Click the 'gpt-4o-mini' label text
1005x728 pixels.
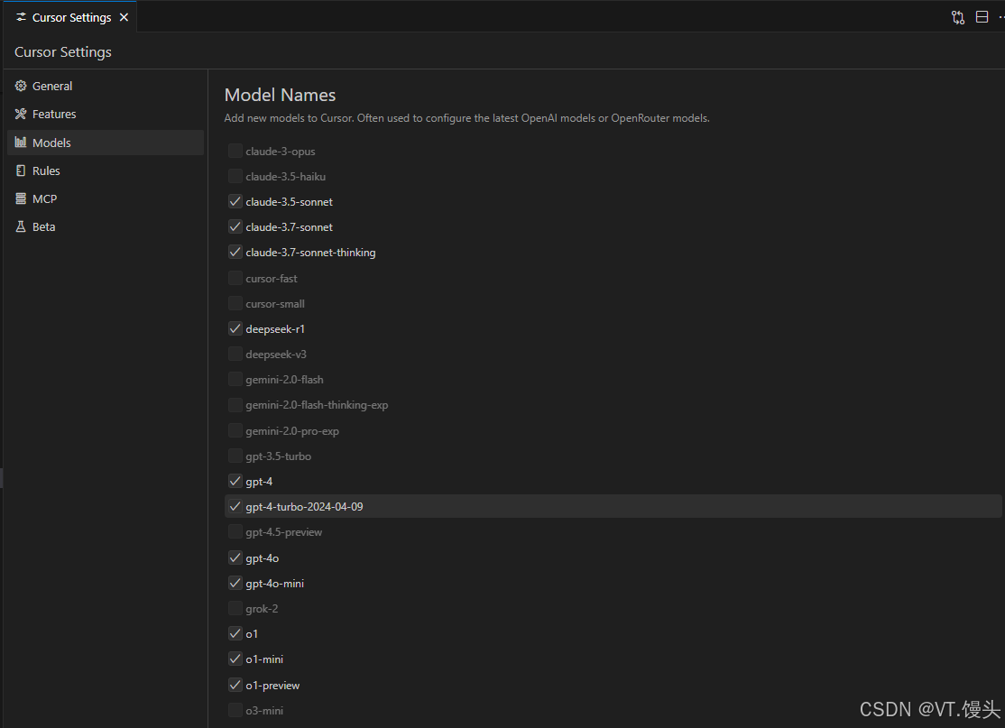274,584
